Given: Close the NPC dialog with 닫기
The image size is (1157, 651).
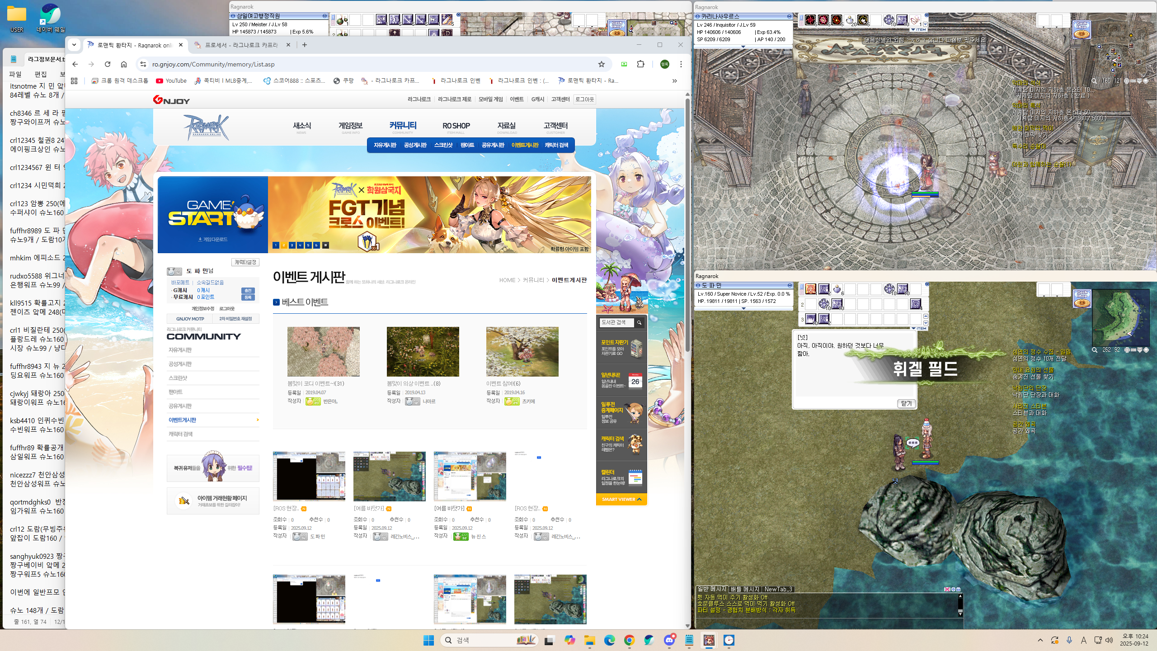Looking at the screenshot, I should pos(906,403).
